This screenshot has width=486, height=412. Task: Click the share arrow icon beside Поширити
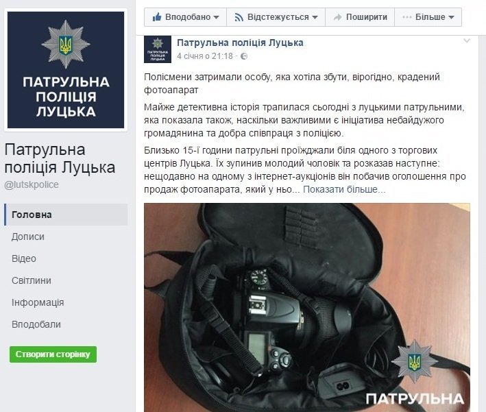coord(338,17)
